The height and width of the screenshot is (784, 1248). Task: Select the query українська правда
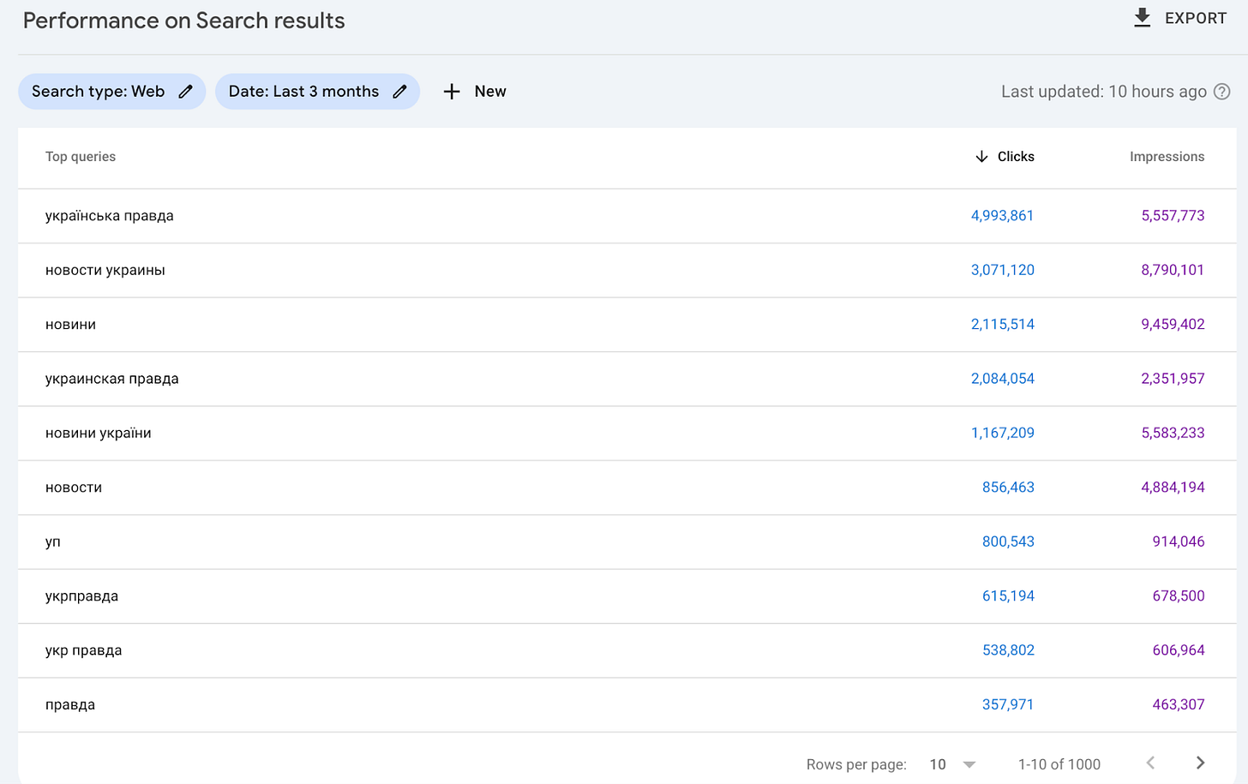(110, 216)
